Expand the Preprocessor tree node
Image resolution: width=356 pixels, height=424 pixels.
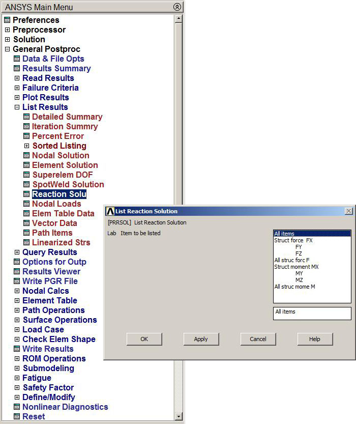(x=7, y=30)
